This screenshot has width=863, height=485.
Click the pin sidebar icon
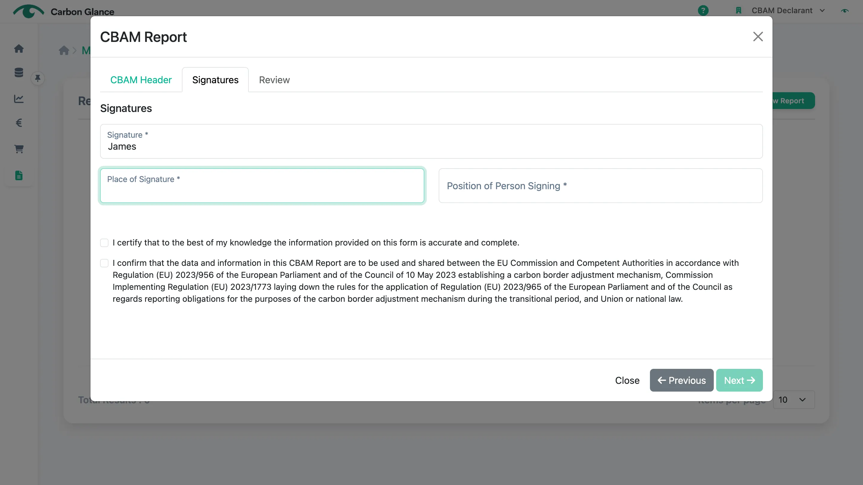[37, 78]
